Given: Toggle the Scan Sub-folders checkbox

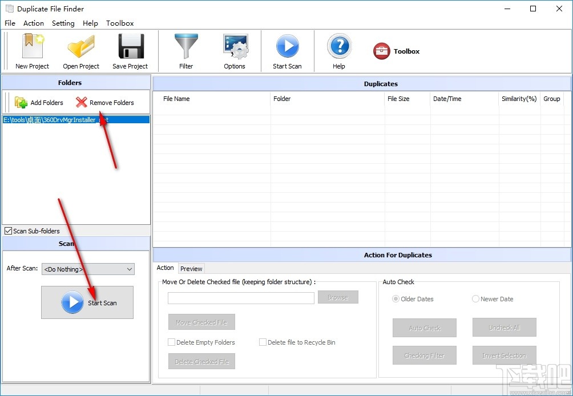Looking at the screenshot, I should coord(7,231).
